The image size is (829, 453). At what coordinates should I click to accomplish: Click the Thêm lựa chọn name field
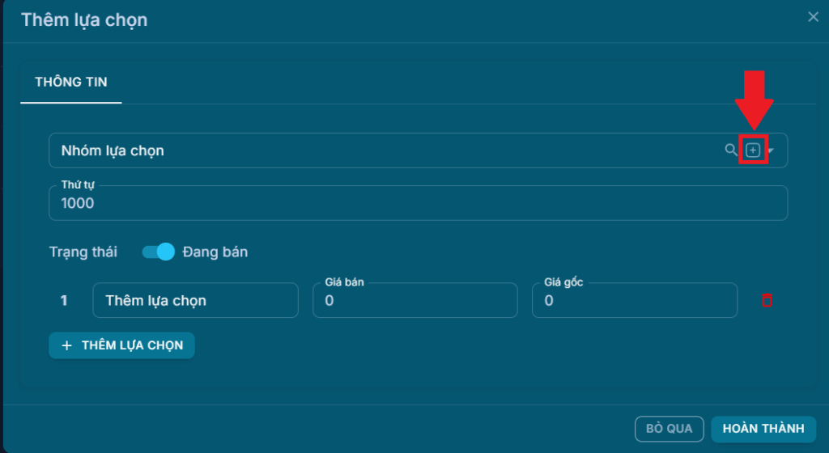coord(195,300)
